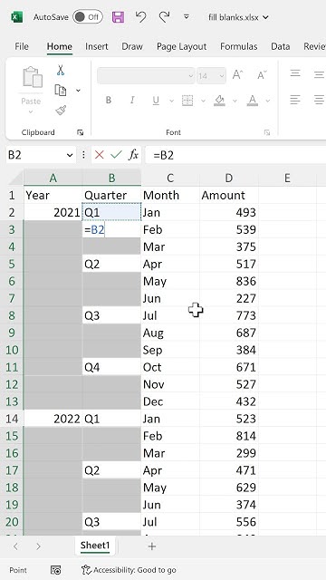Click the Dec month cell
Viewport: 326px width, 580px height.
pyautogui.click(x=170, y=401)
